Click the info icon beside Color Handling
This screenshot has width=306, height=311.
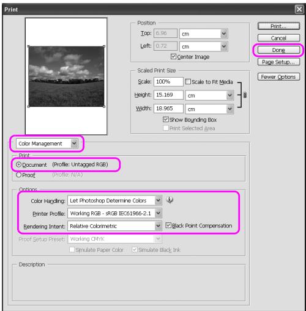tap(170, 200)
